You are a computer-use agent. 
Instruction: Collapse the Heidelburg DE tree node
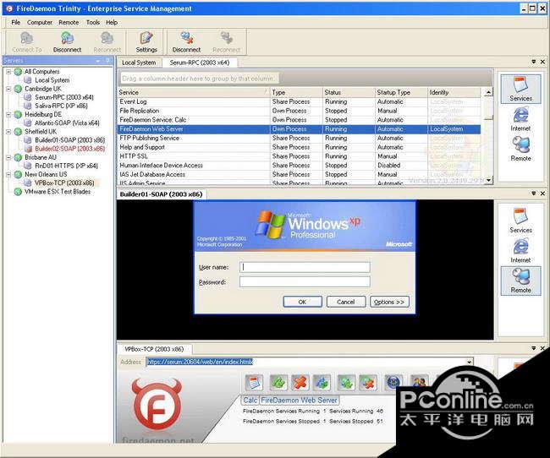[x=8, y=114]
